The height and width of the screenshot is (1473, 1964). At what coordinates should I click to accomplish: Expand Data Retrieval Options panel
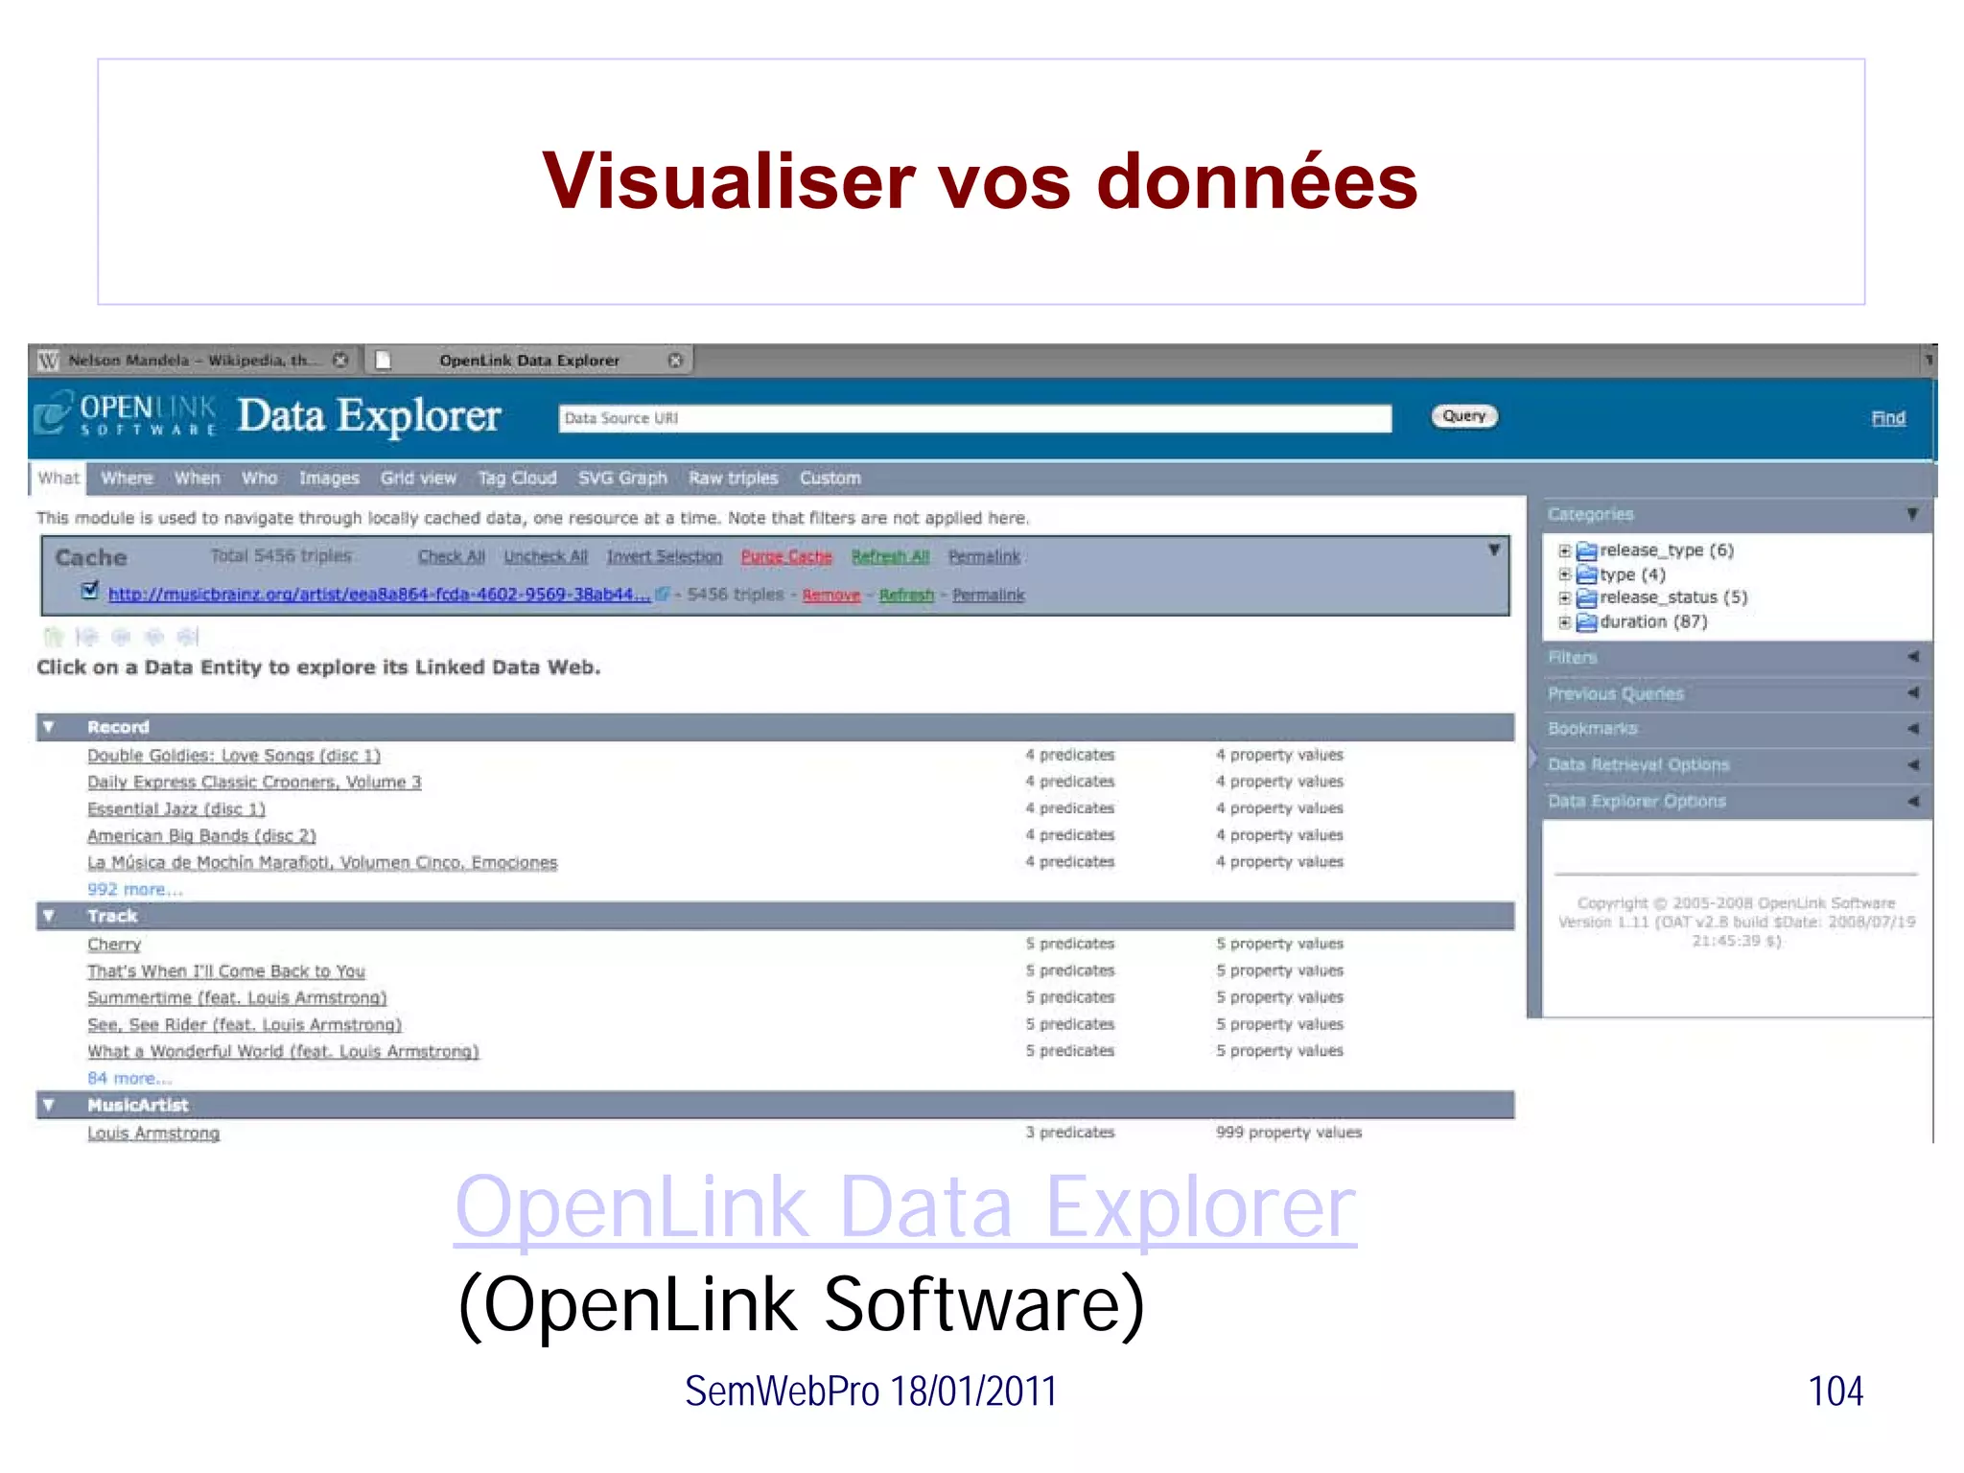coord(1912,764)
